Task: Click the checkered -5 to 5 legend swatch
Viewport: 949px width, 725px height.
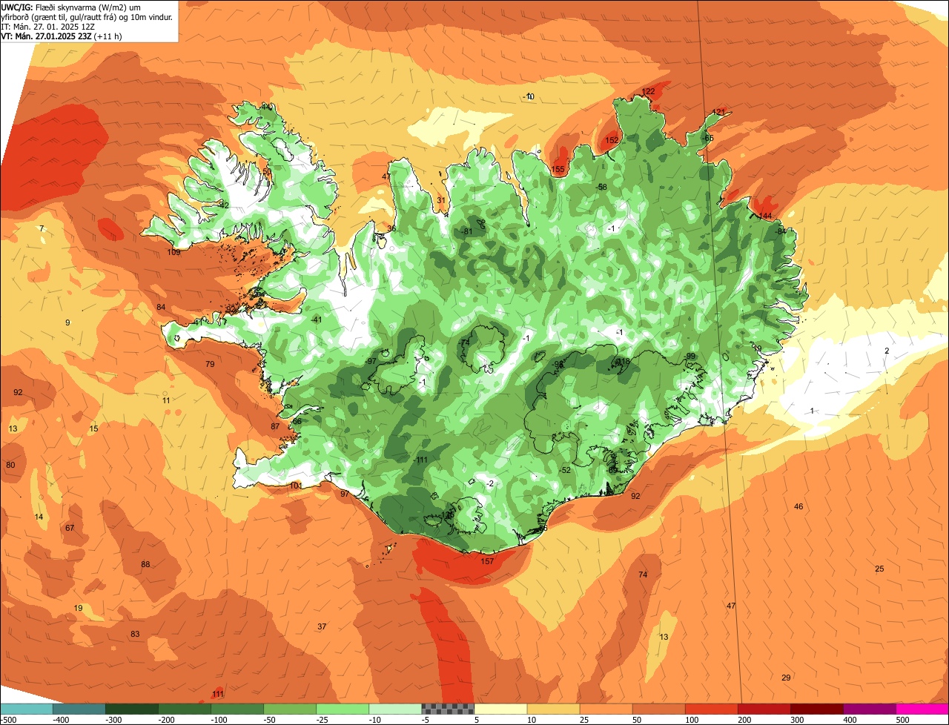Action: tap(448, 709)
